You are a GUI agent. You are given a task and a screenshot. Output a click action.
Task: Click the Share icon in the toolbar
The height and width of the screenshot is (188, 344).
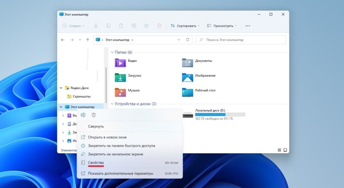click(146, 26)
